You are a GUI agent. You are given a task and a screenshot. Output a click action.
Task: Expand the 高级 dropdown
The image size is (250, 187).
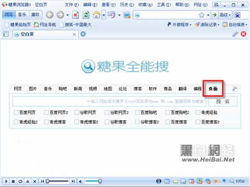pyautogui.click(x=225, y=15)
